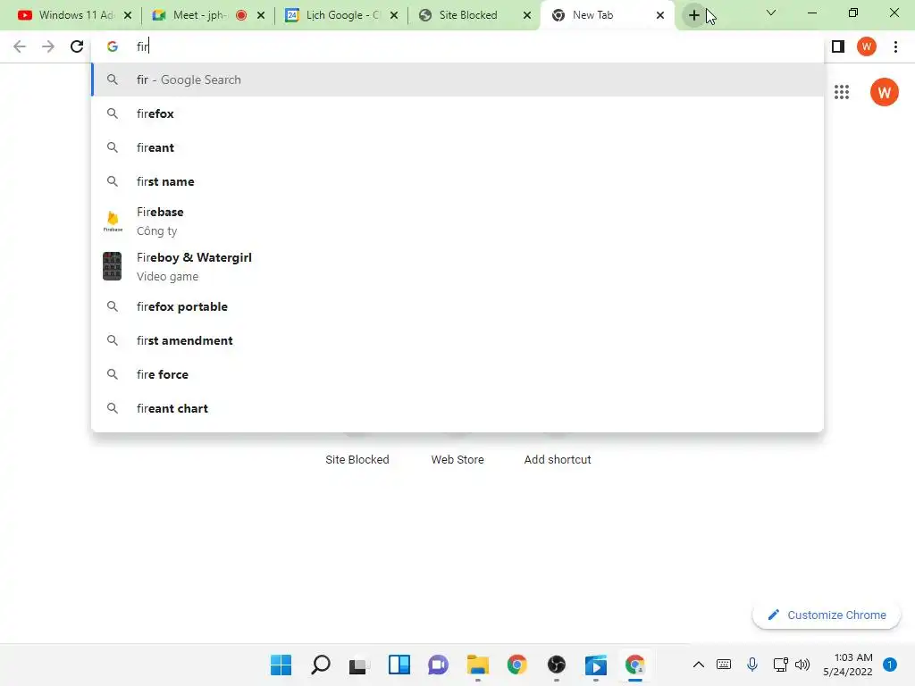915x686 pixels.
Task: Open Widgets on the taskbar
Action: [399, 665]
